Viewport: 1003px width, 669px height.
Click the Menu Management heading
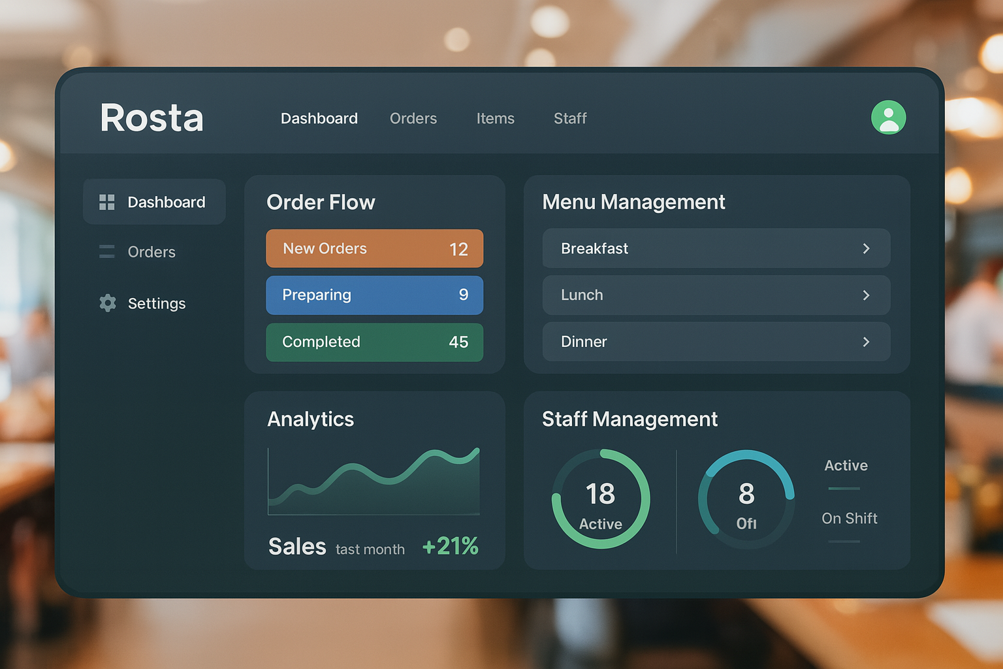[x=633, y=203]
